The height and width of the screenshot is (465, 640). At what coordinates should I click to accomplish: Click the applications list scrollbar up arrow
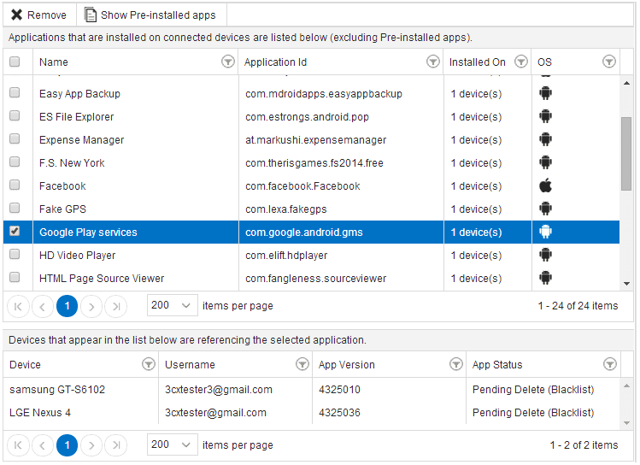(626, 83)
